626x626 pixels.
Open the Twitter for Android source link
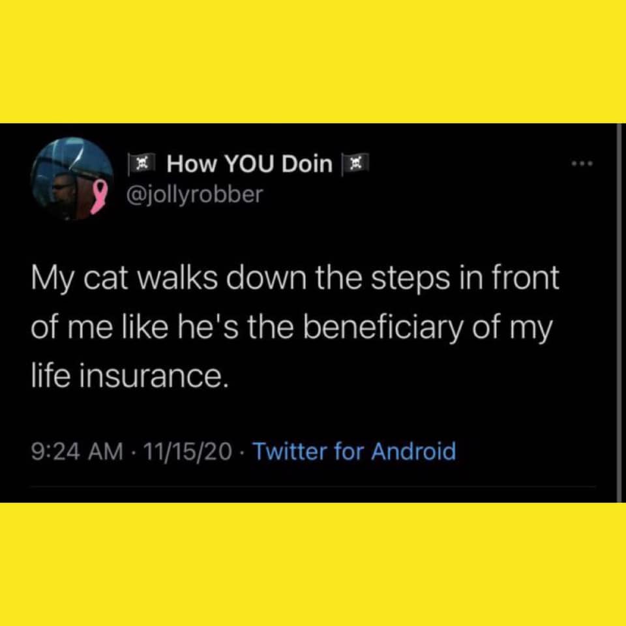coord(353,451)
